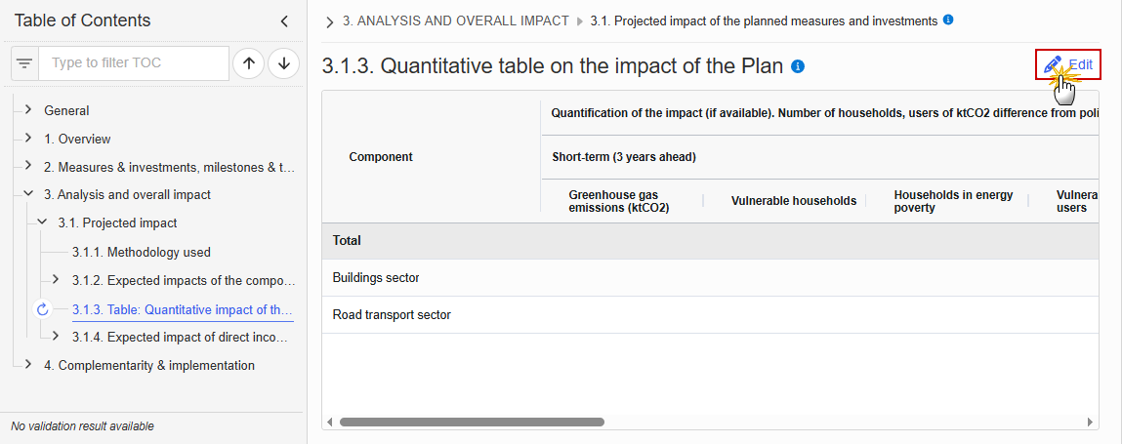The width and height of the screenshot is (1122, 444).
Task: Expand 4. Complementarity & implementation node
Action: pos(28,365)
